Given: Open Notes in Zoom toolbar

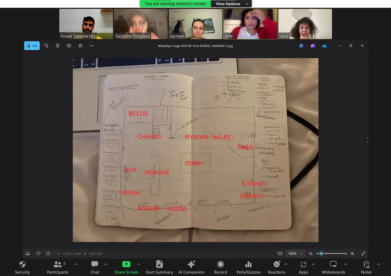Looking at the screenshot, I should tap(366, 267).
